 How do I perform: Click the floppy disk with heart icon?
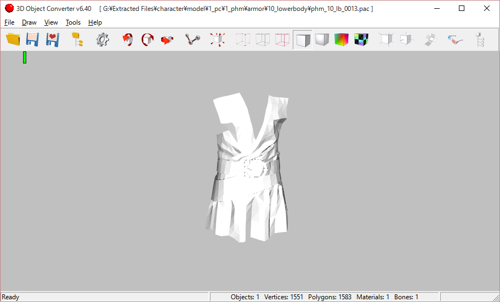(x=52, y=39)
